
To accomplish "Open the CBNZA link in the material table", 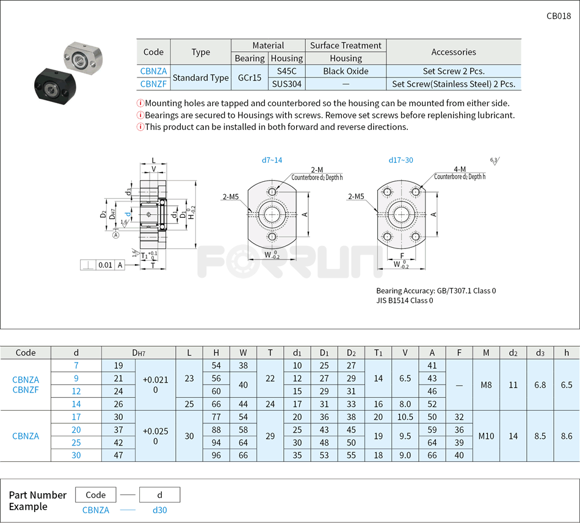I will pos(153,71).
